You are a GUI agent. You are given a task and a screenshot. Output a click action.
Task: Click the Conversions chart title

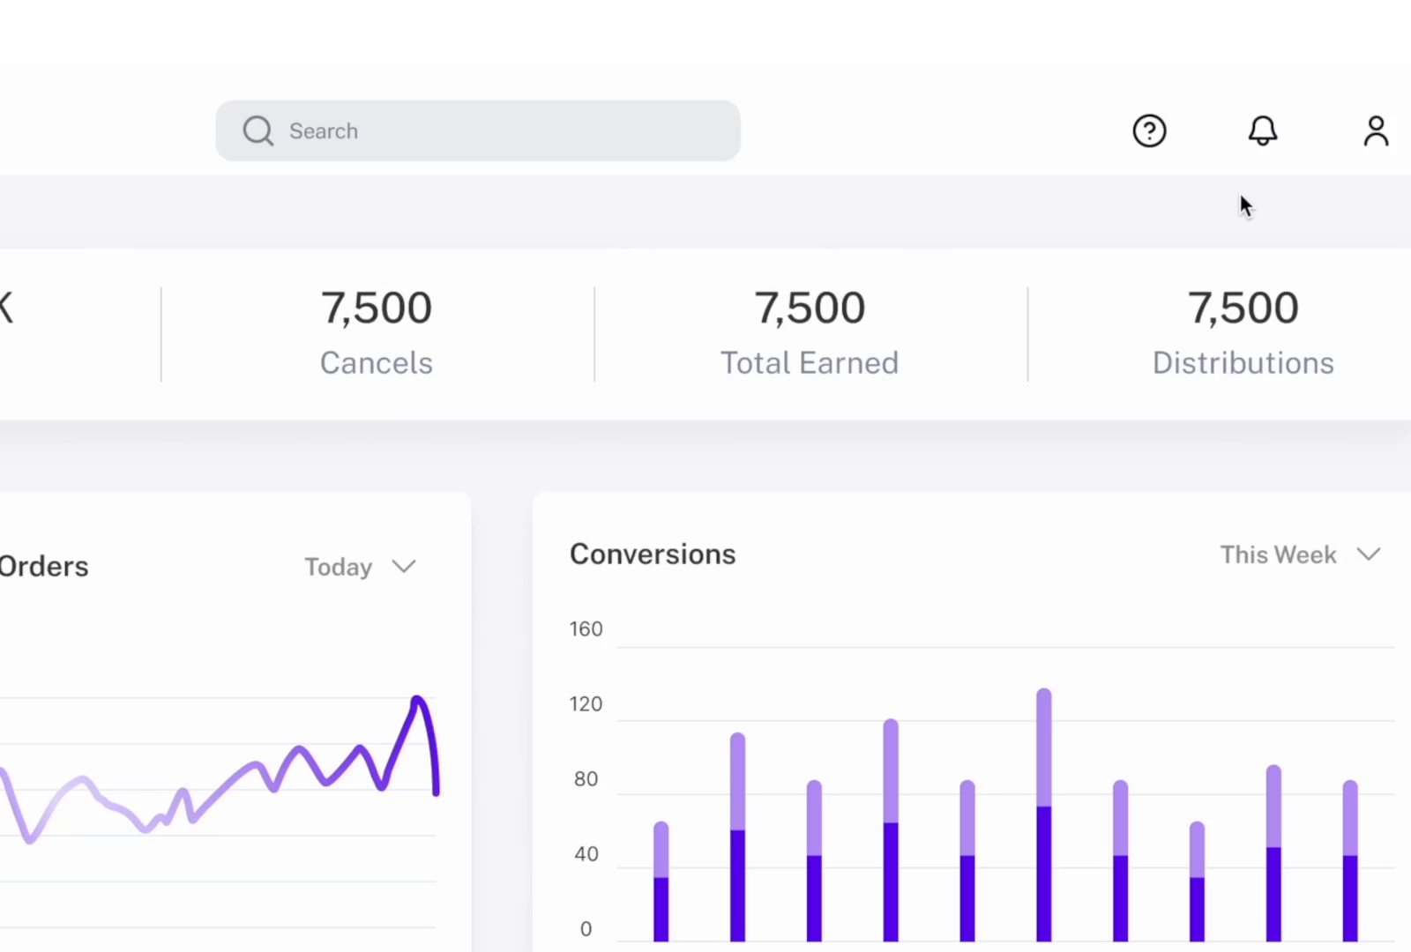coord(653,554)
